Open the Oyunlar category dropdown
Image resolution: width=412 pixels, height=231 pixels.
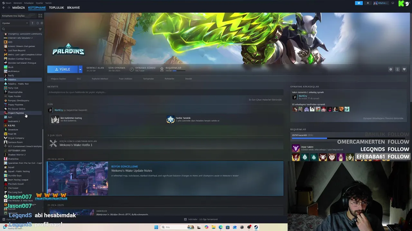click(15, 23)
